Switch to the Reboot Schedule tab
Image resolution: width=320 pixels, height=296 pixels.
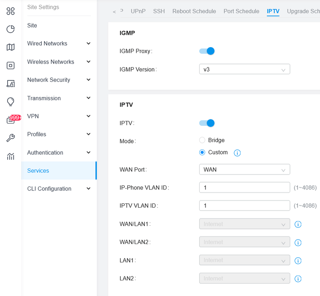pos(194,11)
